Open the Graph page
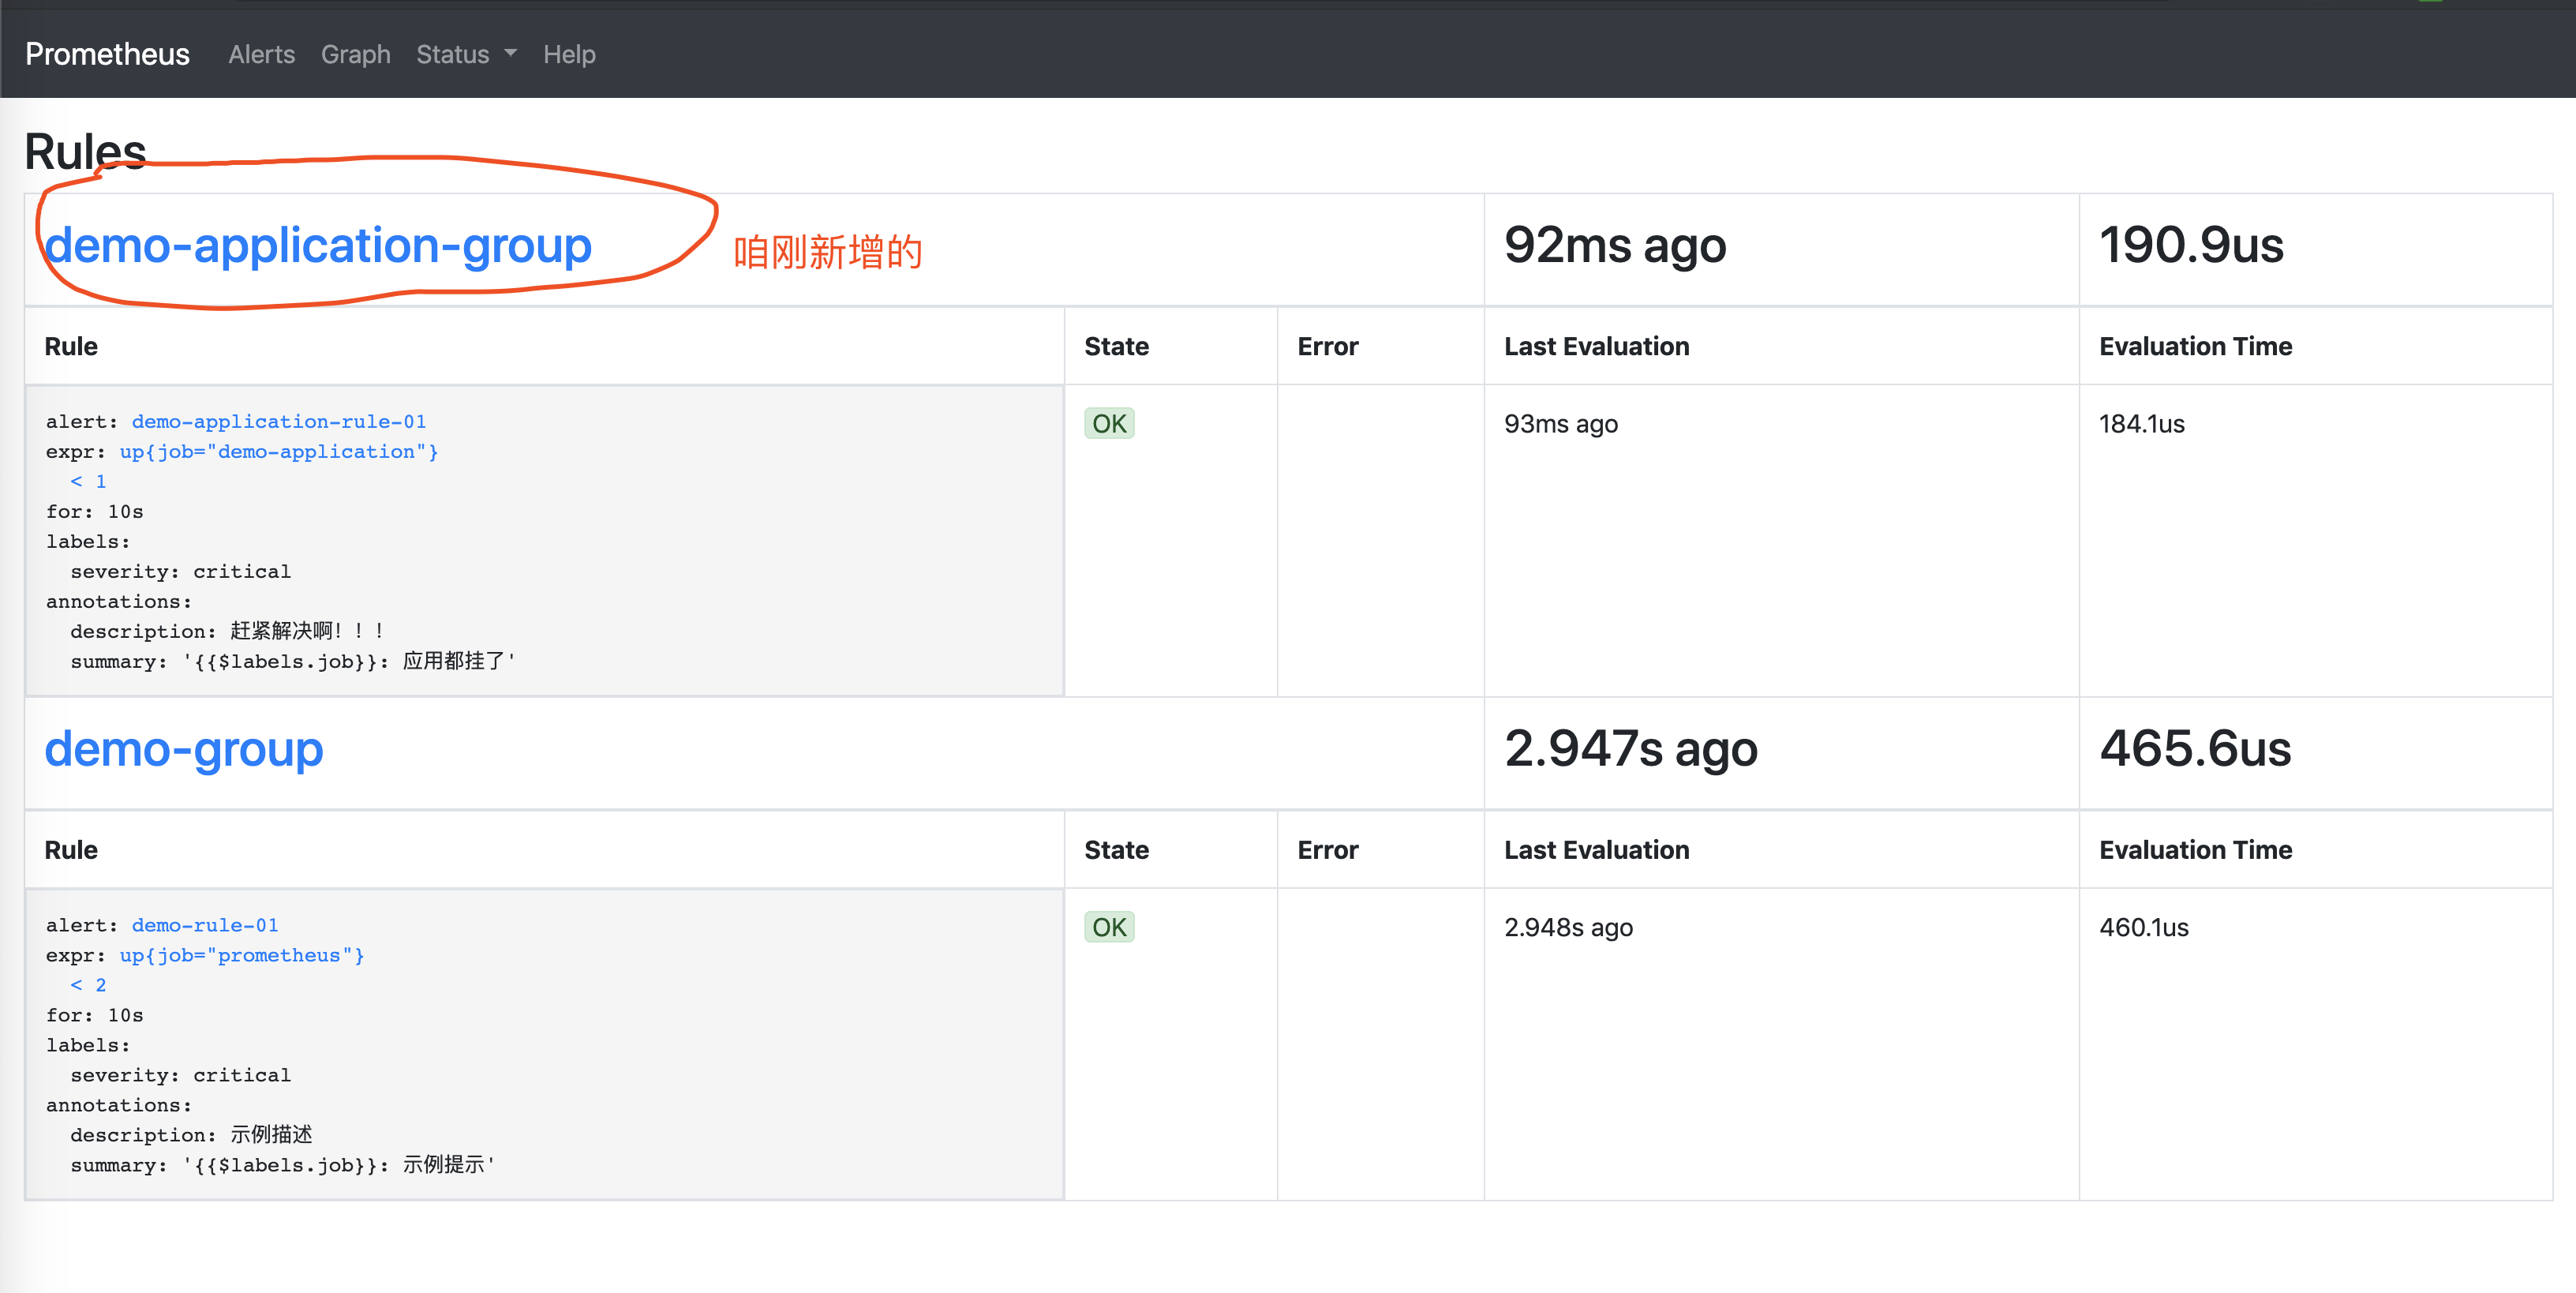The height and width of the screenshot is (1293, 2576). pyautogui.click(x=355, y=54)
